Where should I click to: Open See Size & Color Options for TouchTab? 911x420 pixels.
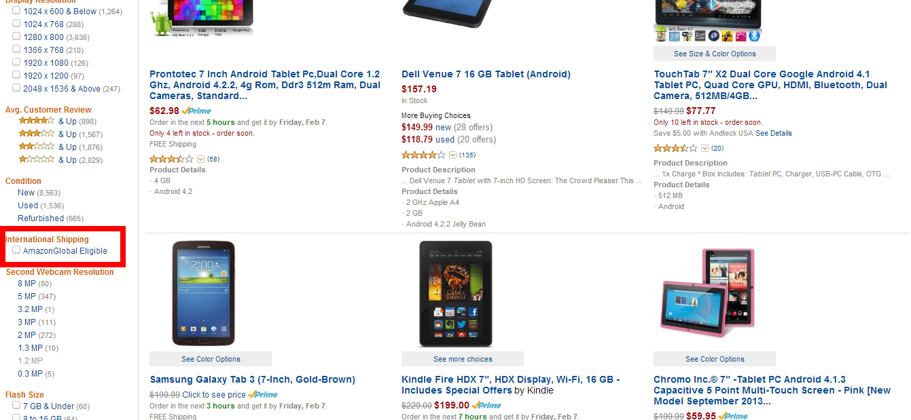[x=714, y=53]
